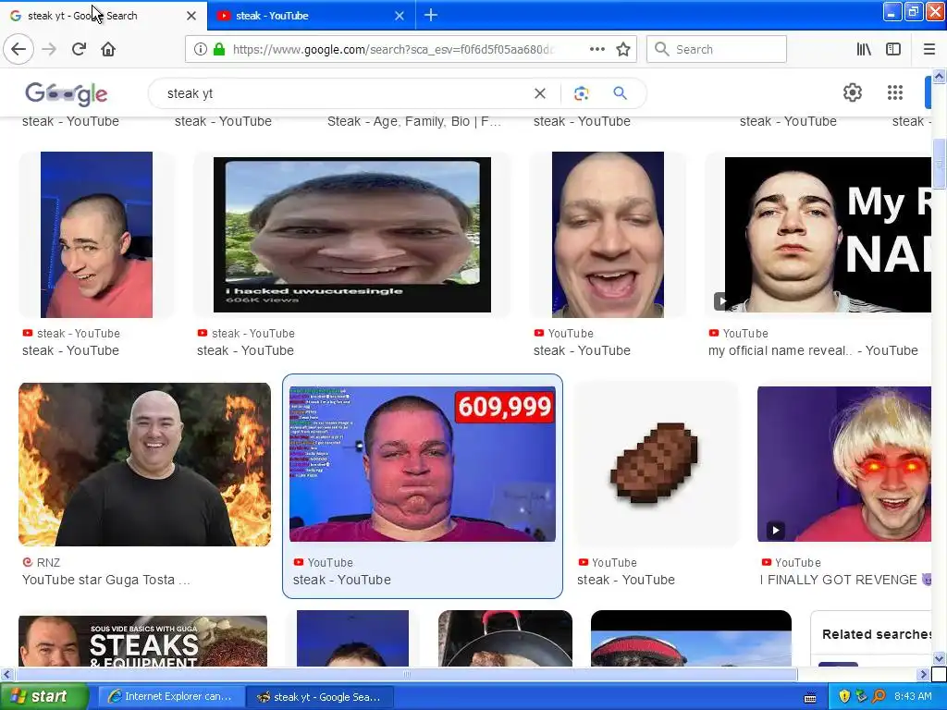Screen dimensions: 947x710
Task: Click the horizontal scrollbar right arrow
Action: pyautogui.click(x=923, y=674)
